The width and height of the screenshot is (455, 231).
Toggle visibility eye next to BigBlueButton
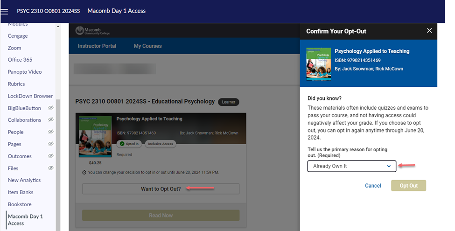[51, 108]
